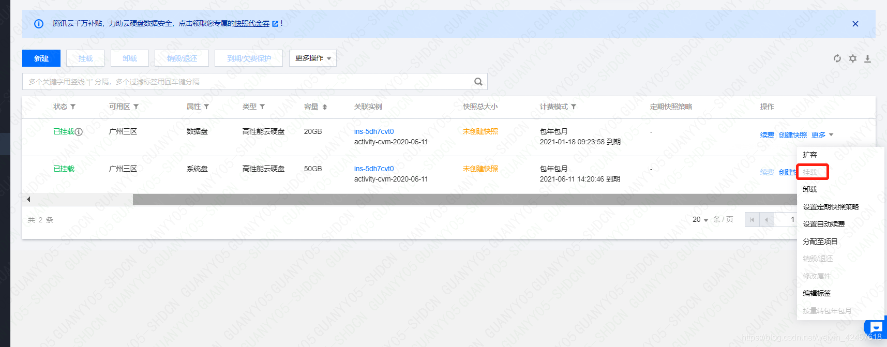Click 创建快照 in the first row

pyautogui.click(x=793, y=135)
